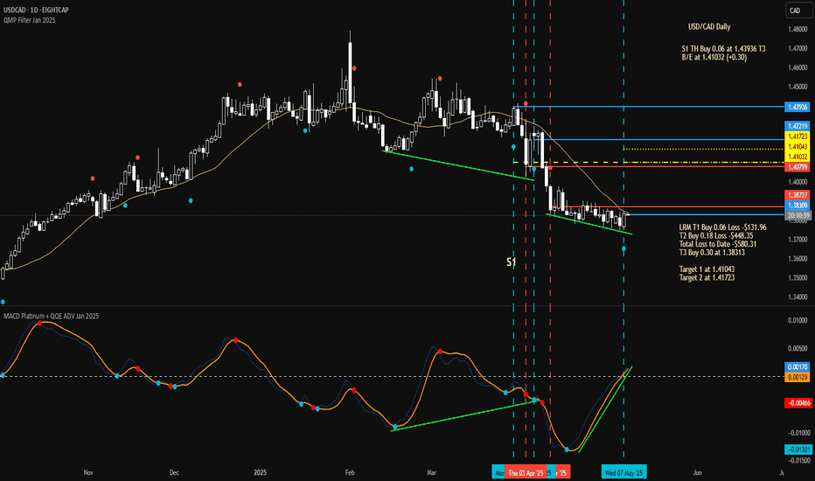Click the 1.42219 blue price label
The width and height of the screenshot is (815, 481).
[x=798, y=126]
